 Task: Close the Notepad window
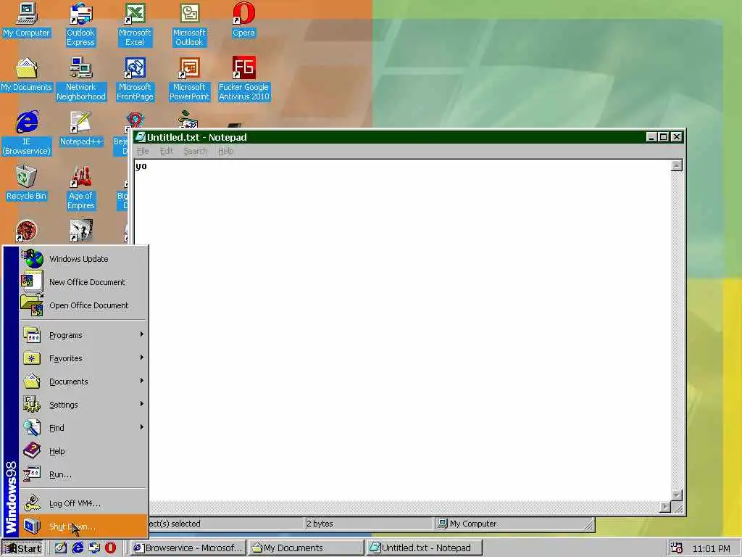pyautogui.click(x=677, y=137)
